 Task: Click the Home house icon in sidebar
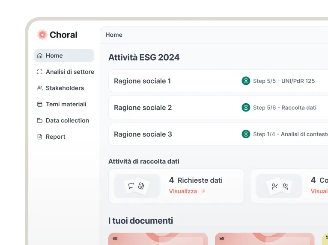coord(39,55)
